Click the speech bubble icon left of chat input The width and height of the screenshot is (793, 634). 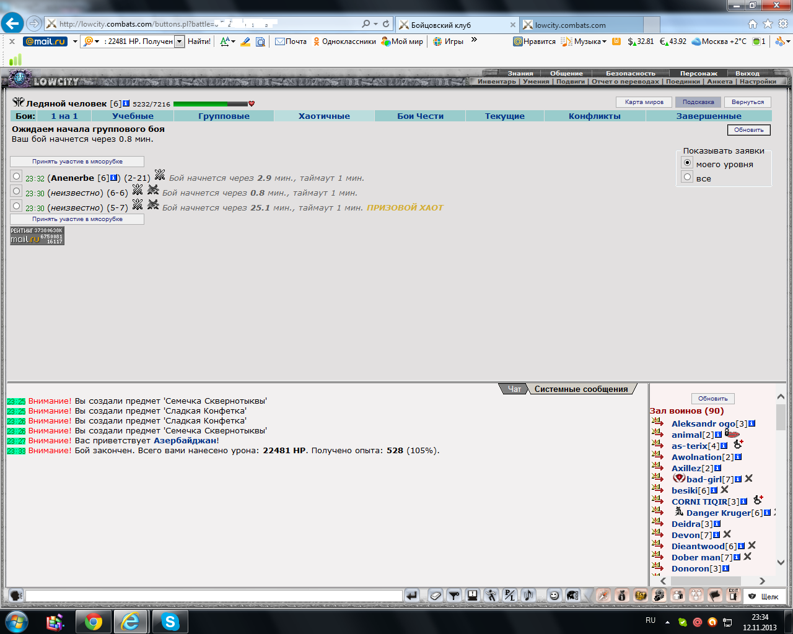(x=16, y=596)
